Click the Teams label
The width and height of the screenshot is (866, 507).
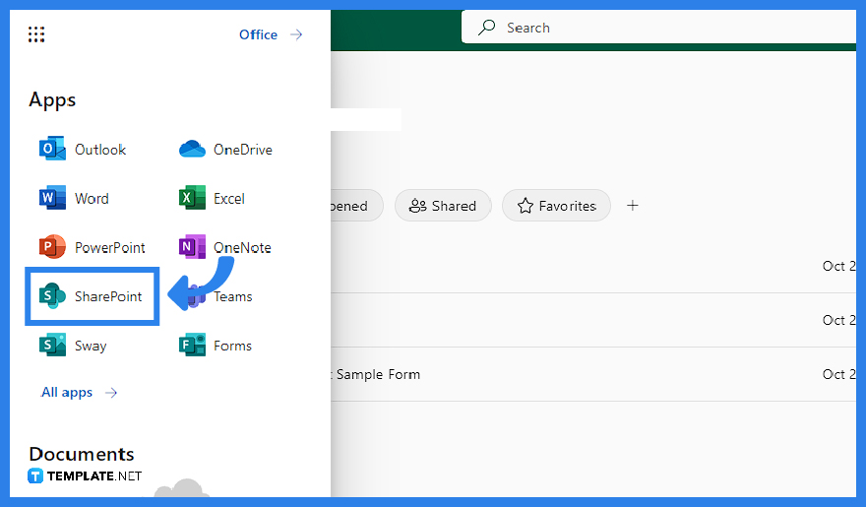(x=232, y=296)
